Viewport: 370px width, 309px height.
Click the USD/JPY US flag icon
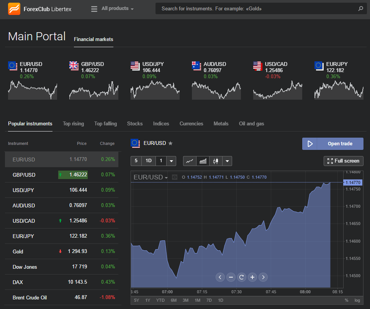(135, 66)
